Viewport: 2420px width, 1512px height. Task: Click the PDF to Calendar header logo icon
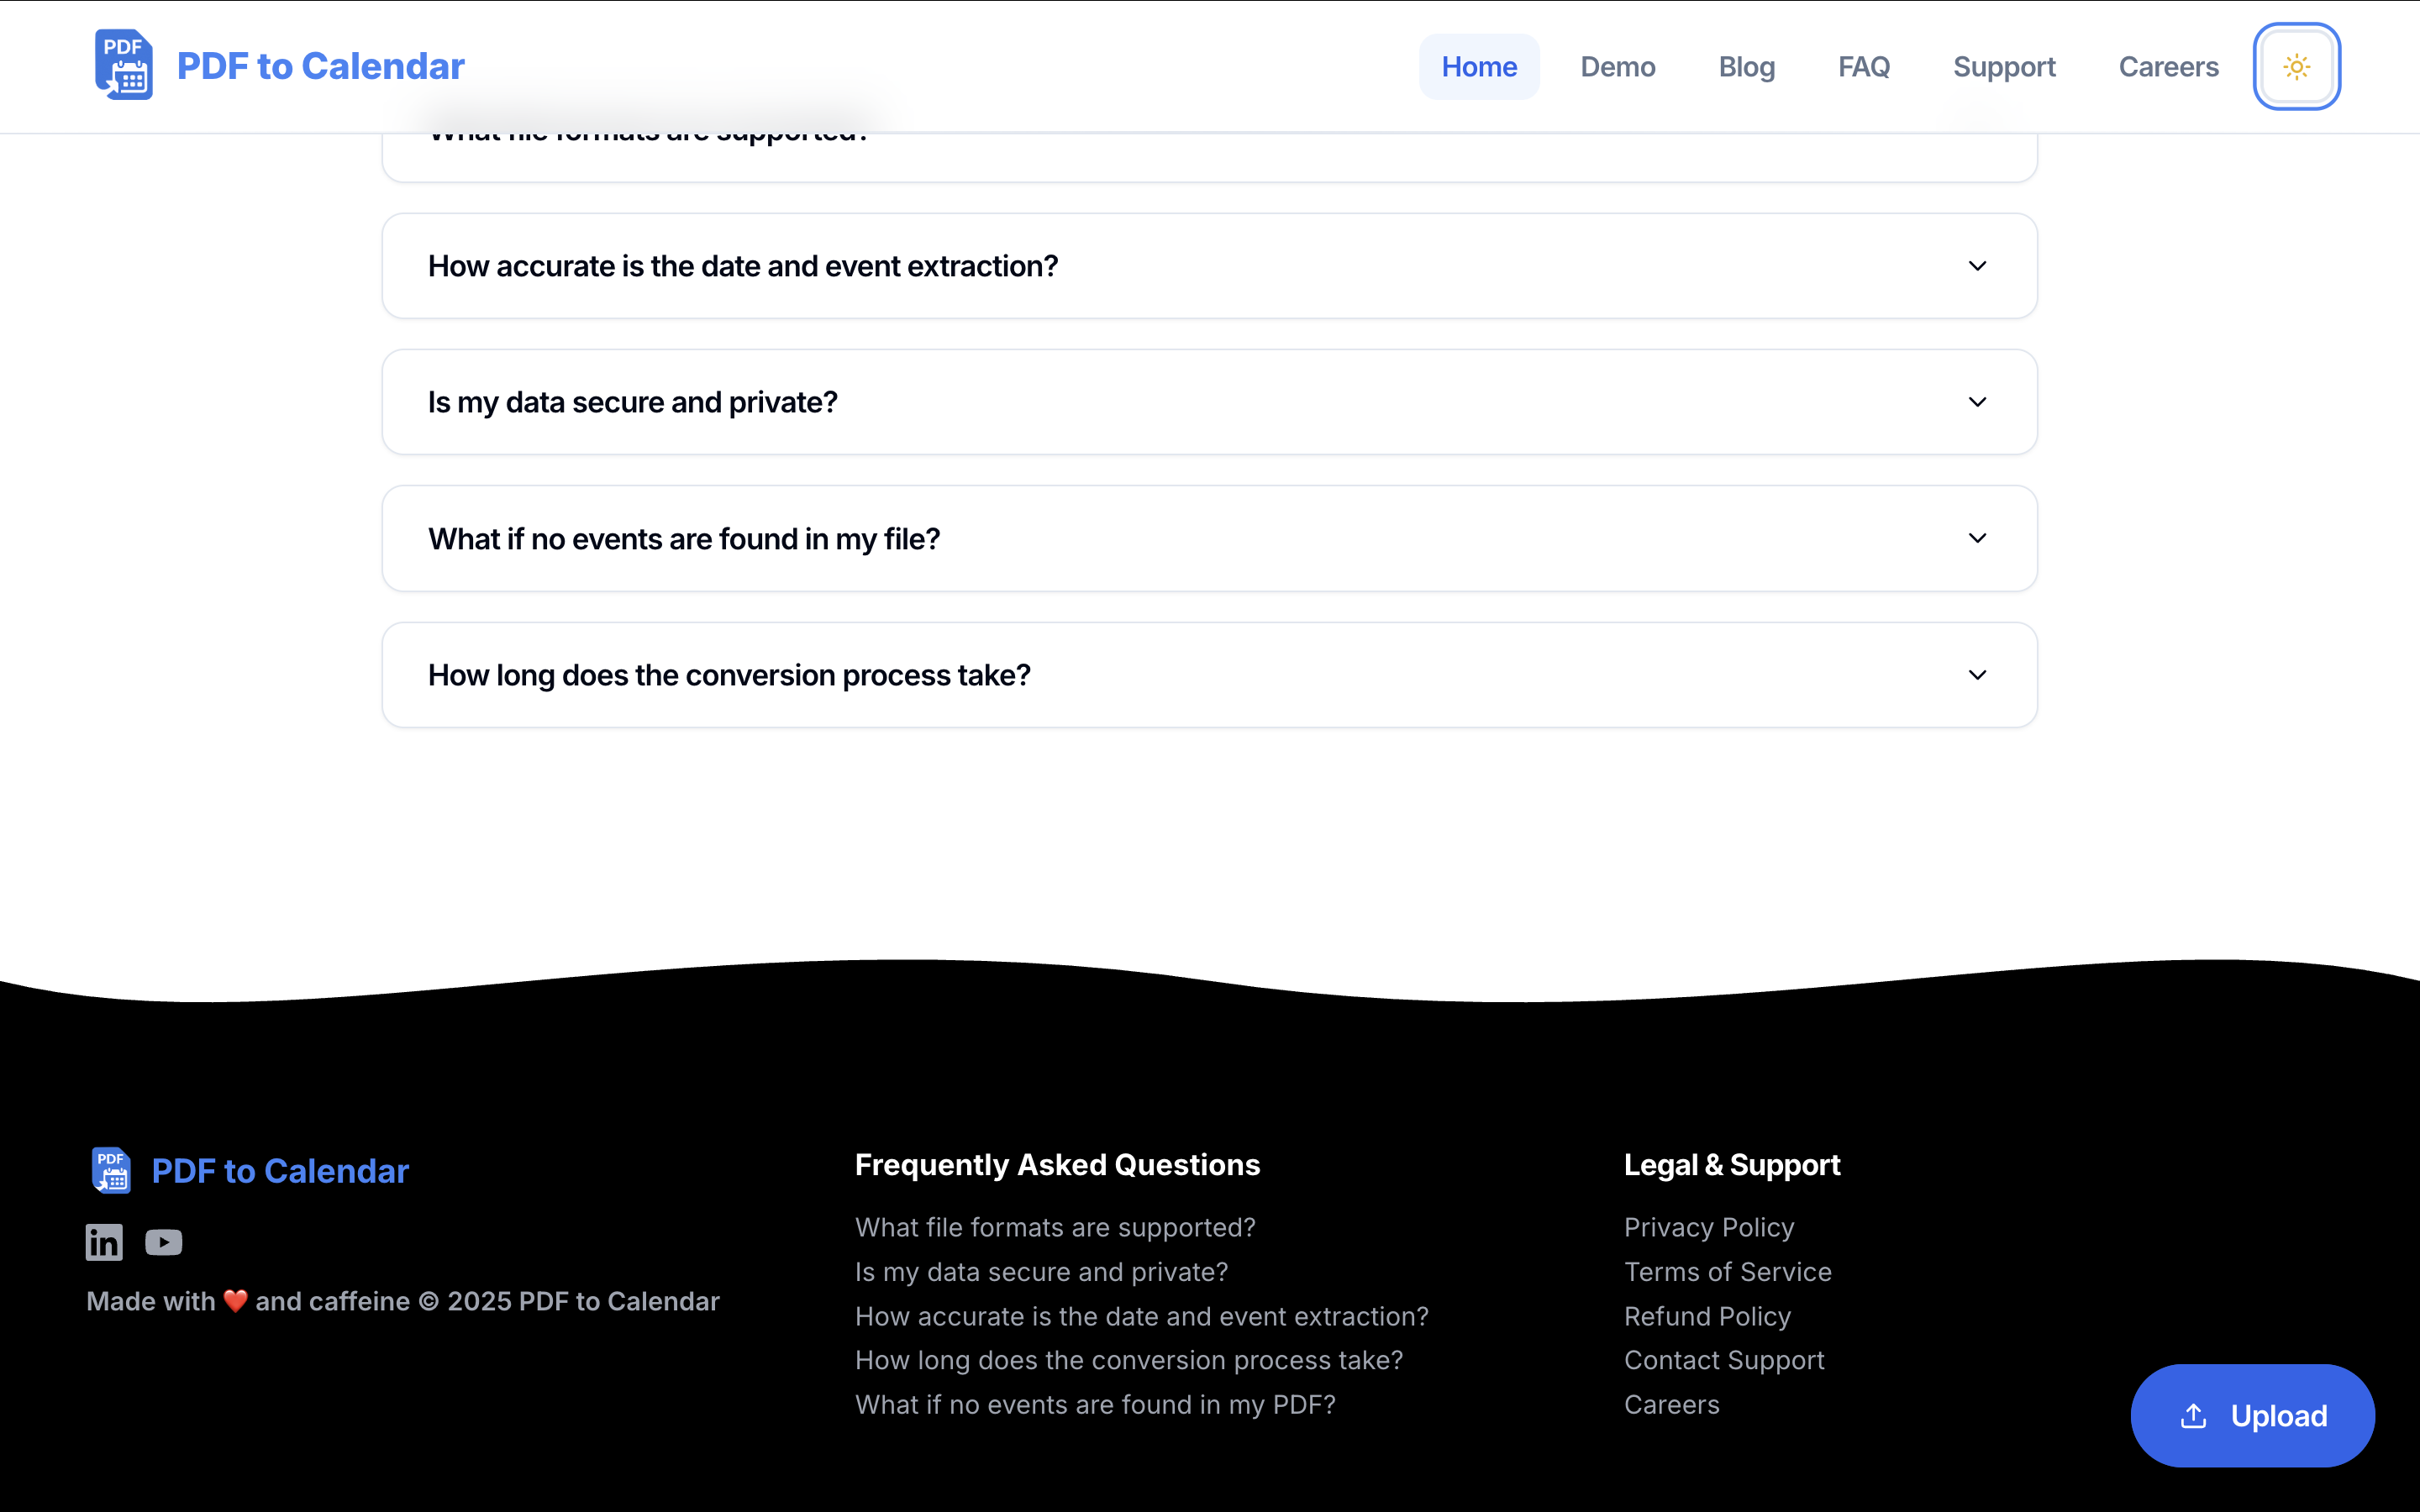(x=124, y=65)
